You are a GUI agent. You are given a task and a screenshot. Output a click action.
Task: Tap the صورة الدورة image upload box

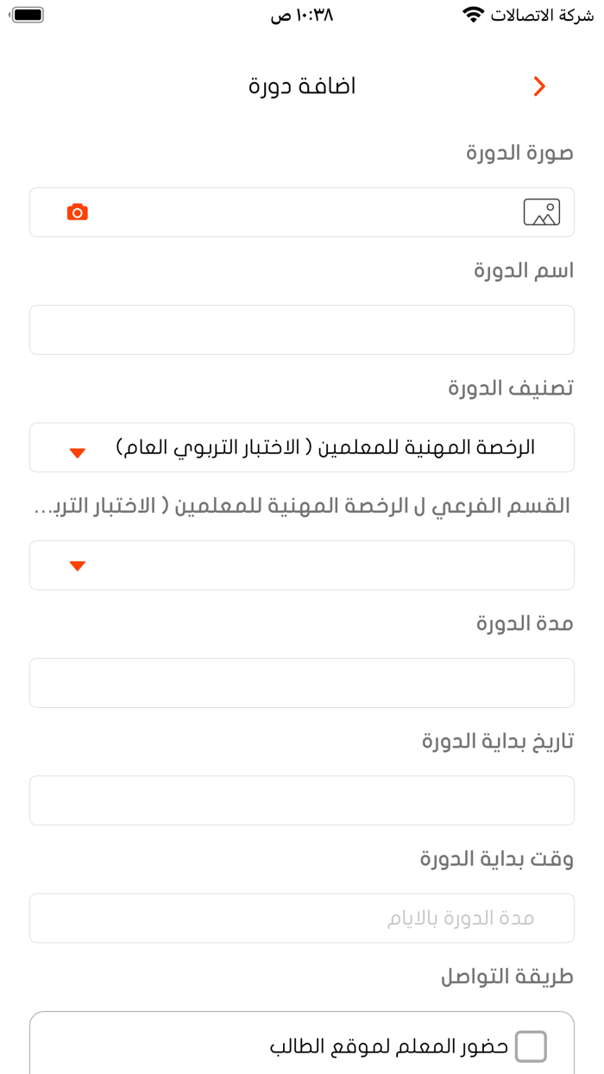pyautogui.click(x=302, y=212)
